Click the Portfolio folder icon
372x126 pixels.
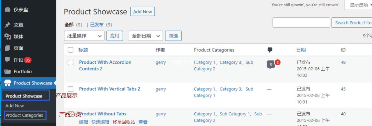tap(8, 71)
